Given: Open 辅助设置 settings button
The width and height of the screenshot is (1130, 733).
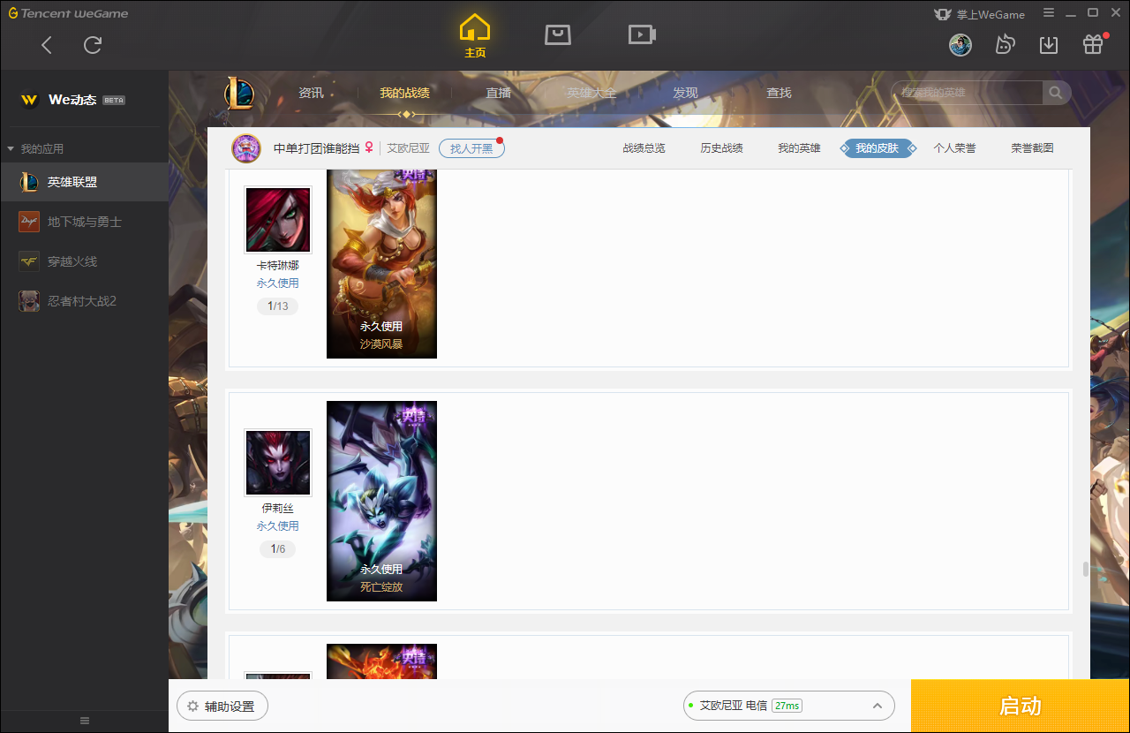Looking at the screenshot, I should 222,707.
